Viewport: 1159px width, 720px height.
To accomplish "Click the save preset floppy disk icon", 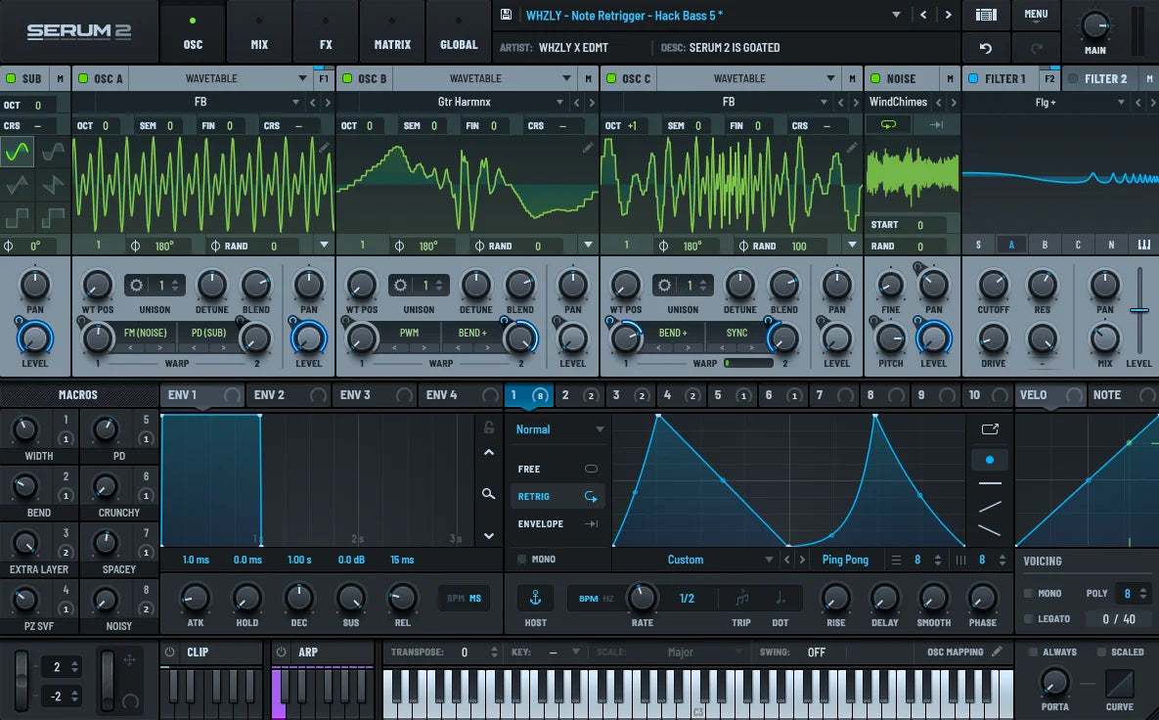I will pyautogui.click(x=506, y=15).
